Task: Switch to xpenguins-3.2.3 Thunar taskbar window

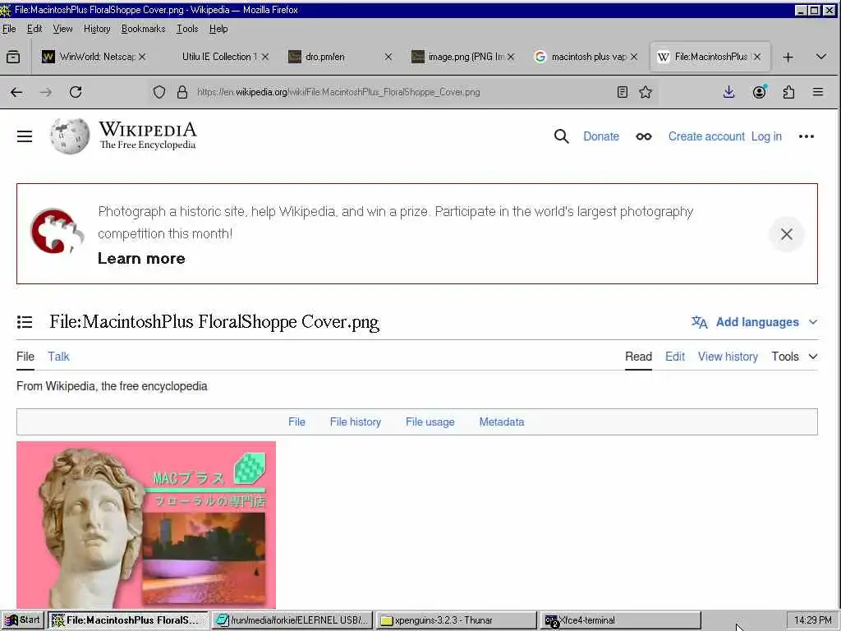Action: 456,620
